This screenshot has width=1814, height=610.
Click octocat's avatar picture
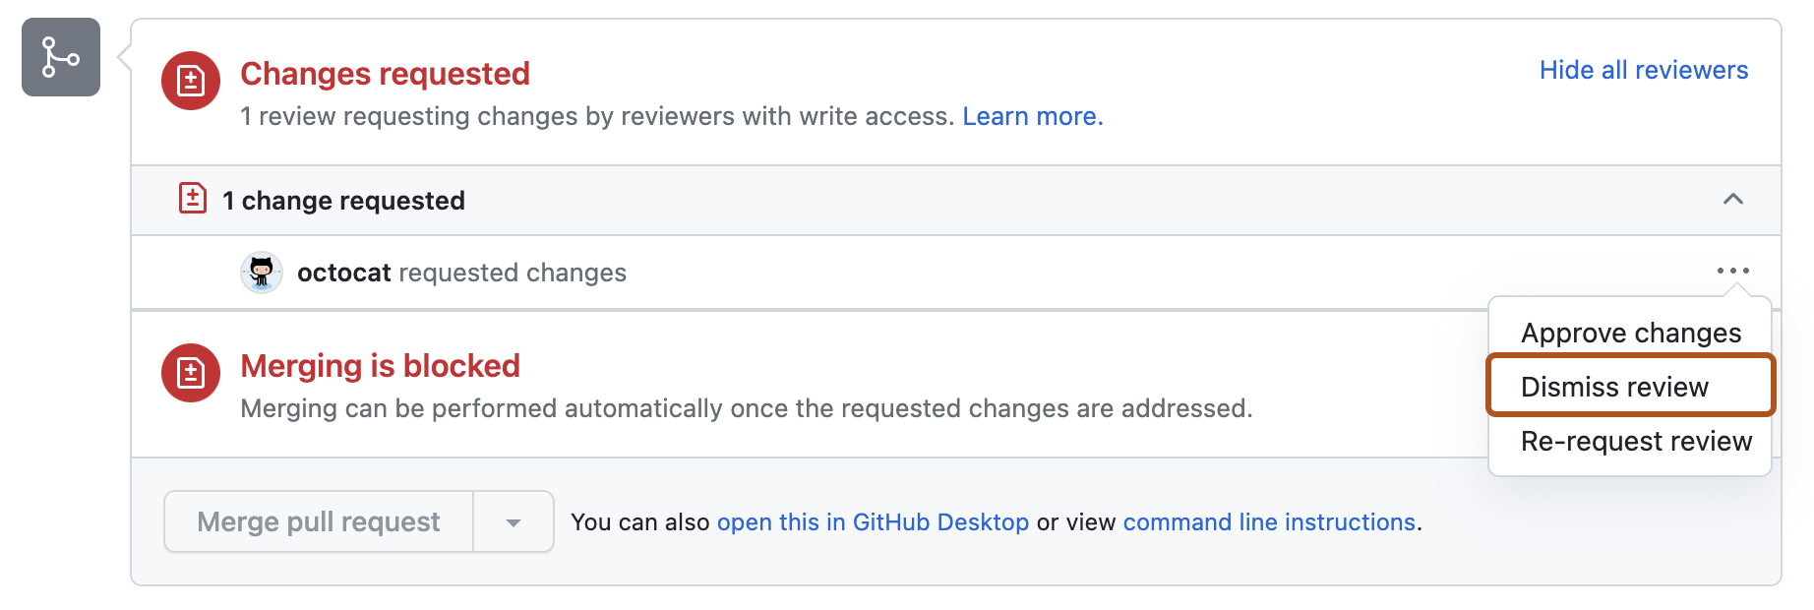pos(262,273)
